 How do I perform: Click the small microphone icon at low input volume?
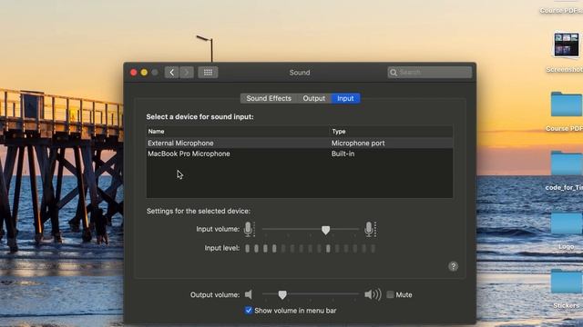pyautogui.click(x=249, y=229)
